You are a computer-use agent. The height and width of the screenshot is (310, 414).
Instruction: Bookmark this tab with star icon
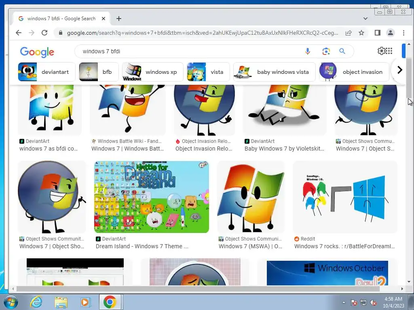click(361, 33)
